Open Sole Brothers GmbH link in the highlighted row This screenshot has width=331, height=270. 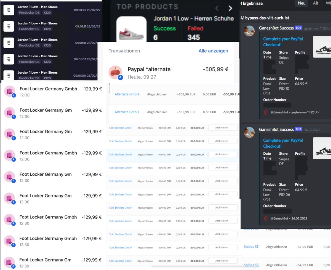point(121,154)
